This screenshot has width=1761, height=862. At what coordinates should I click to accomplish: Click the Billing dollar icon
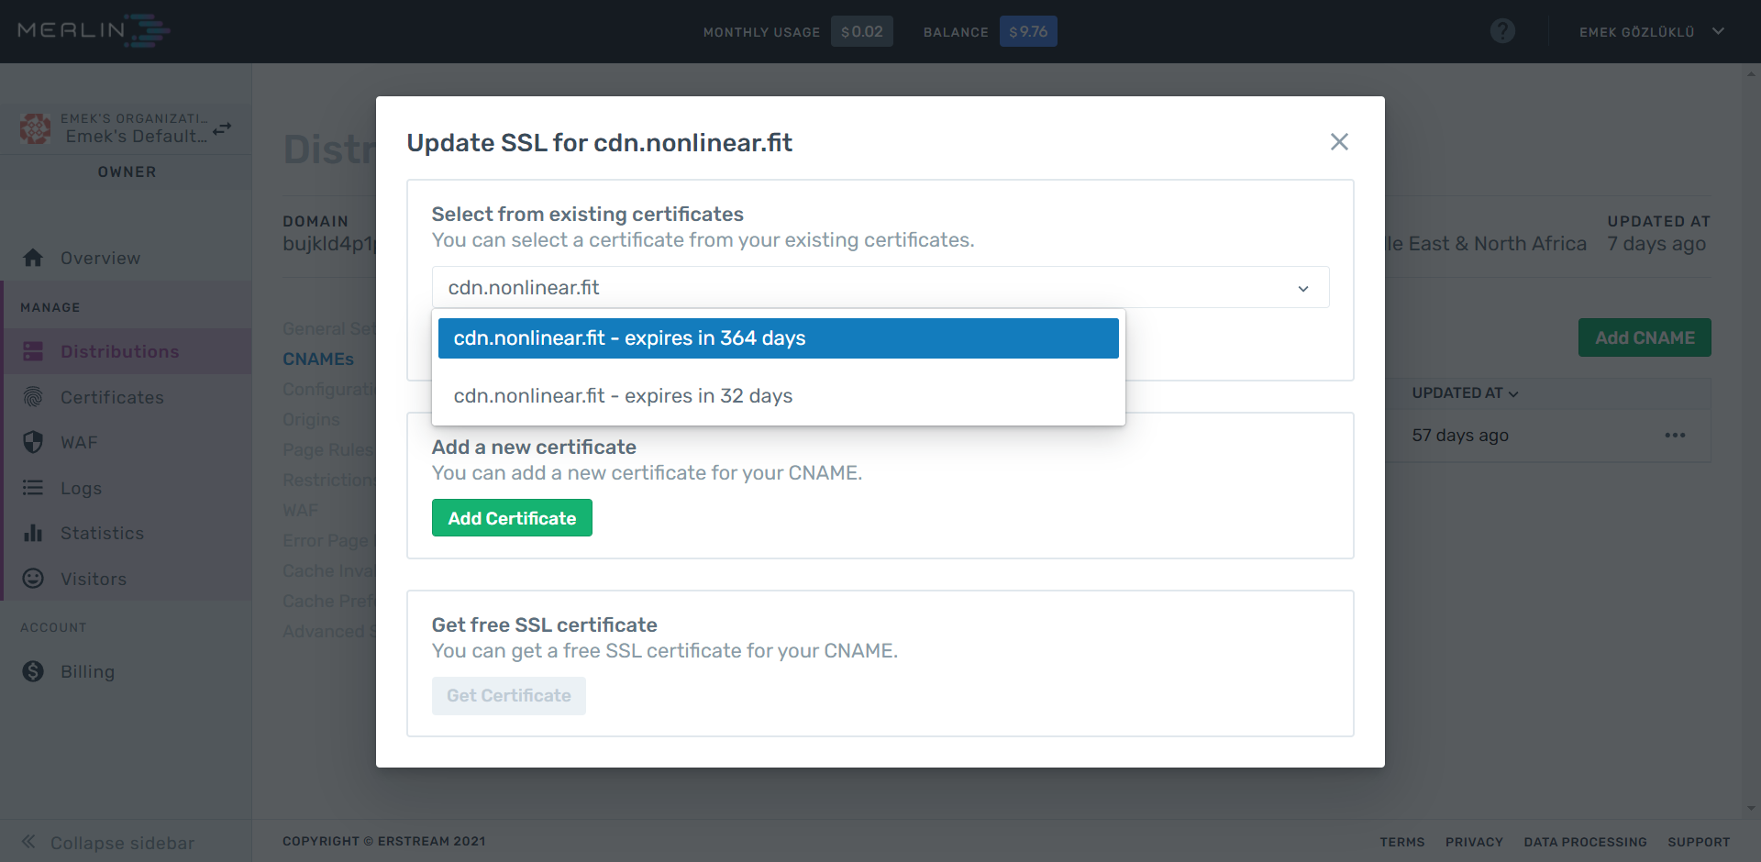pyautogui.click(x=33, y=671)
